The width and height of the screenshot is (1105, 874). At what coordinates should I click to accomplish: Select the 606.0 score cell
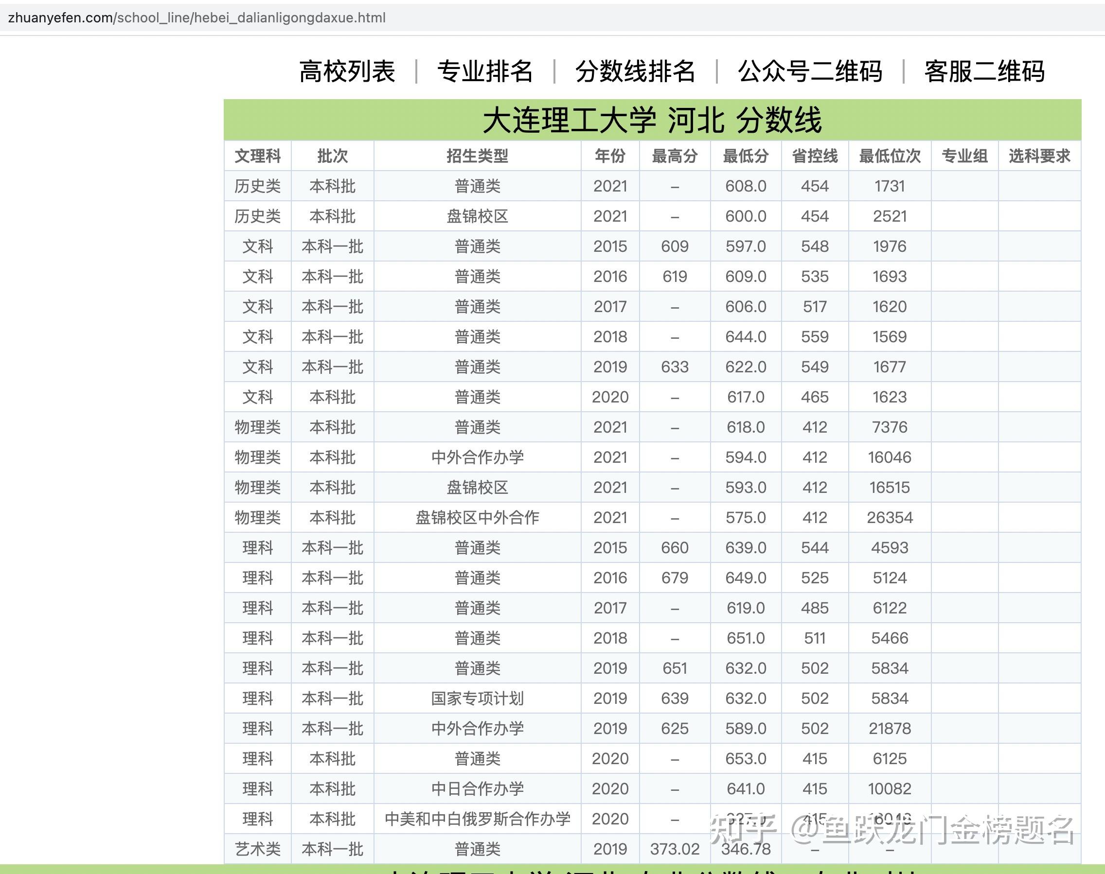point(746,307)
